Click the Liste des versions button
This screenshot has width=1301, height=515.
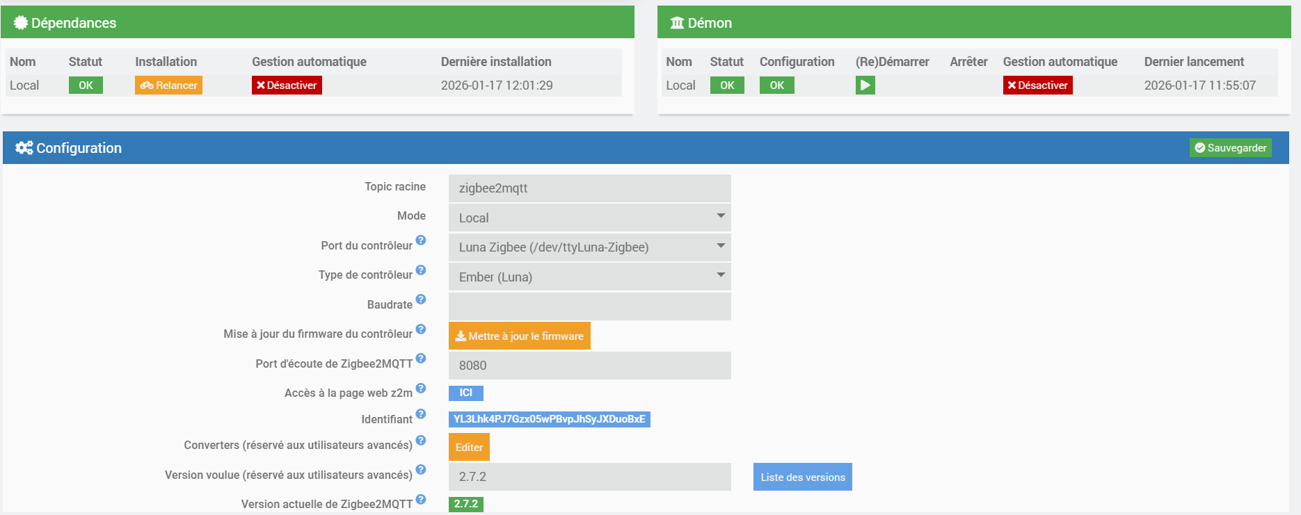[x=802, y=477]
